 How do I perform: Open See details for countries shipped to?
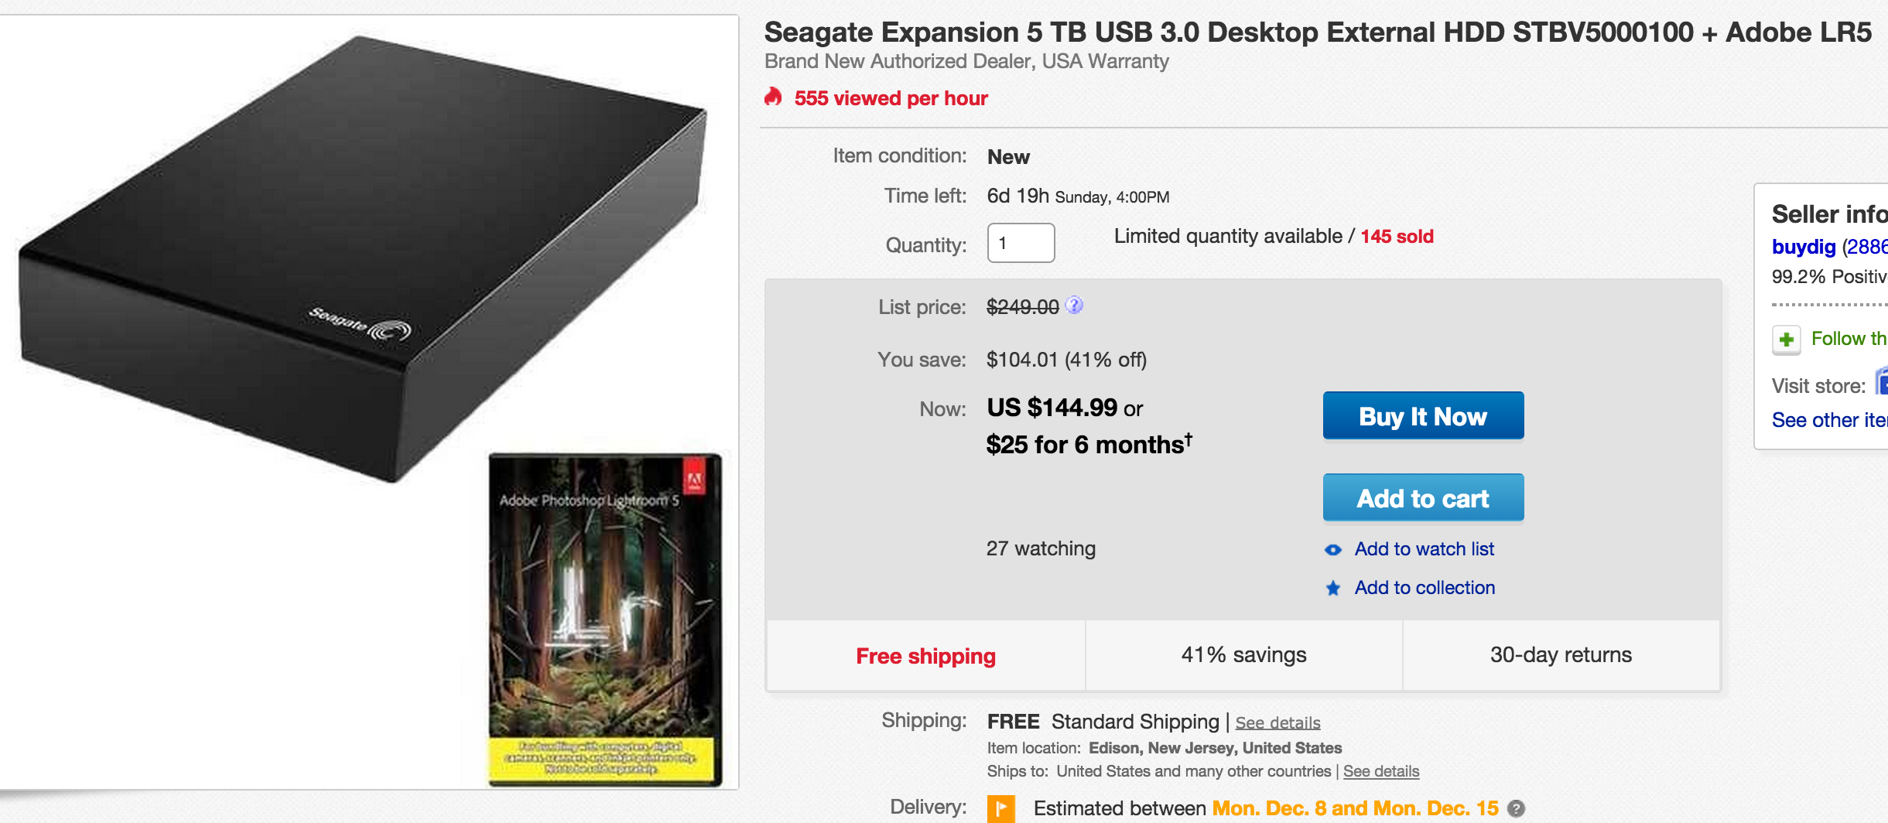pos(1380,771)
